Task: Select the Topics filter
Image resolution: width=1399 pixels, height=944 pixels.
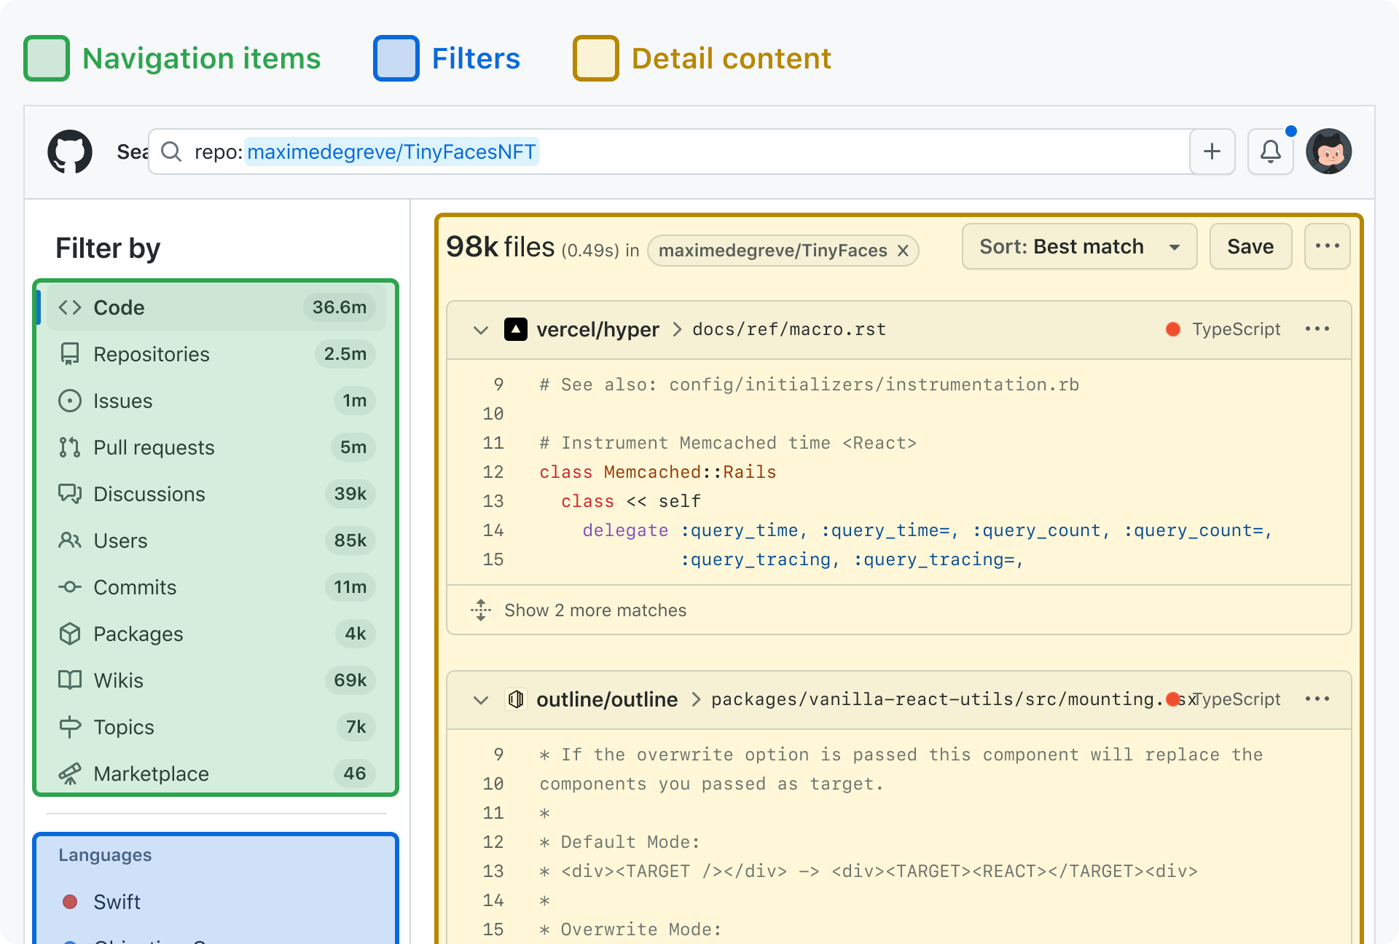Action: [x=216, y=727]
